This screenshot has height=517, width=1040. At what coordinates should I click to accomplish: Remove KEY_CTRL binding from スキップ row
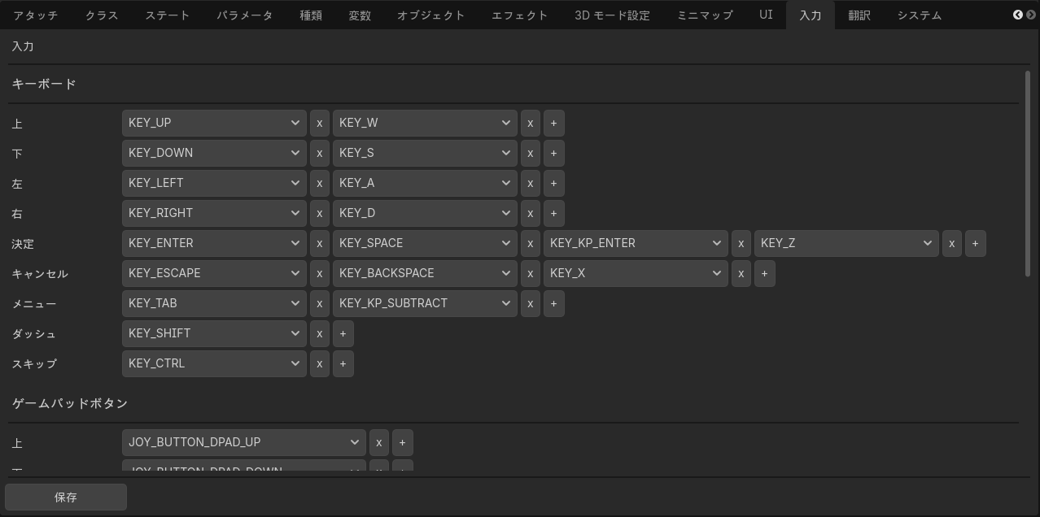click(x=320, y=363)
